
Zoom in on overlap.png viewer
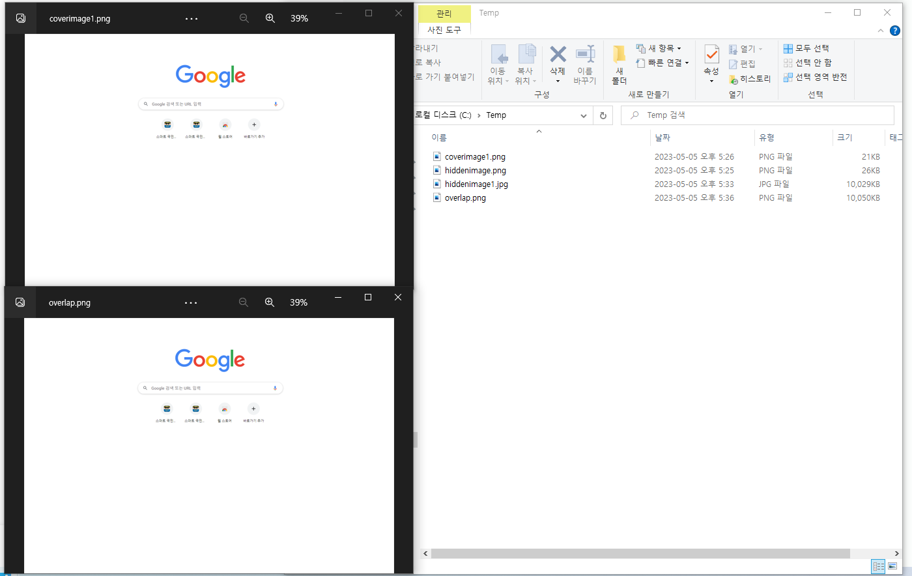tap(270, 302)
